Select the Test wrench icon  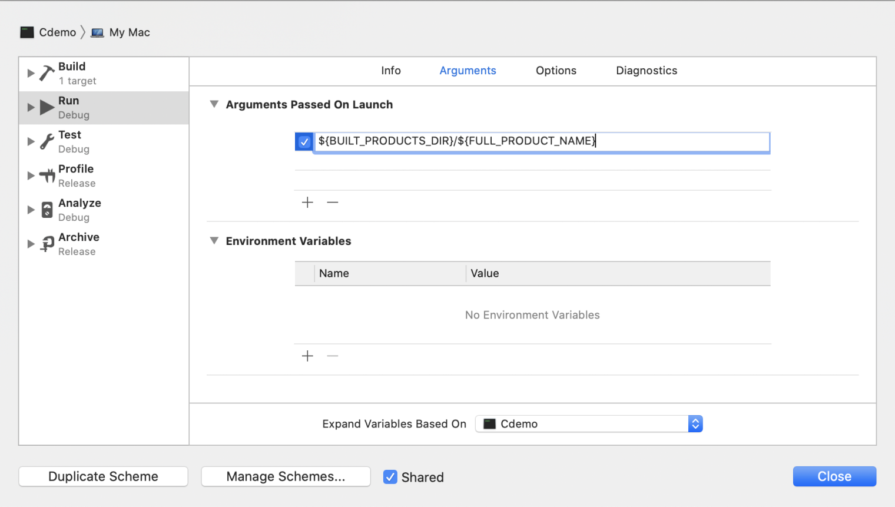click(x=47, y=141)
